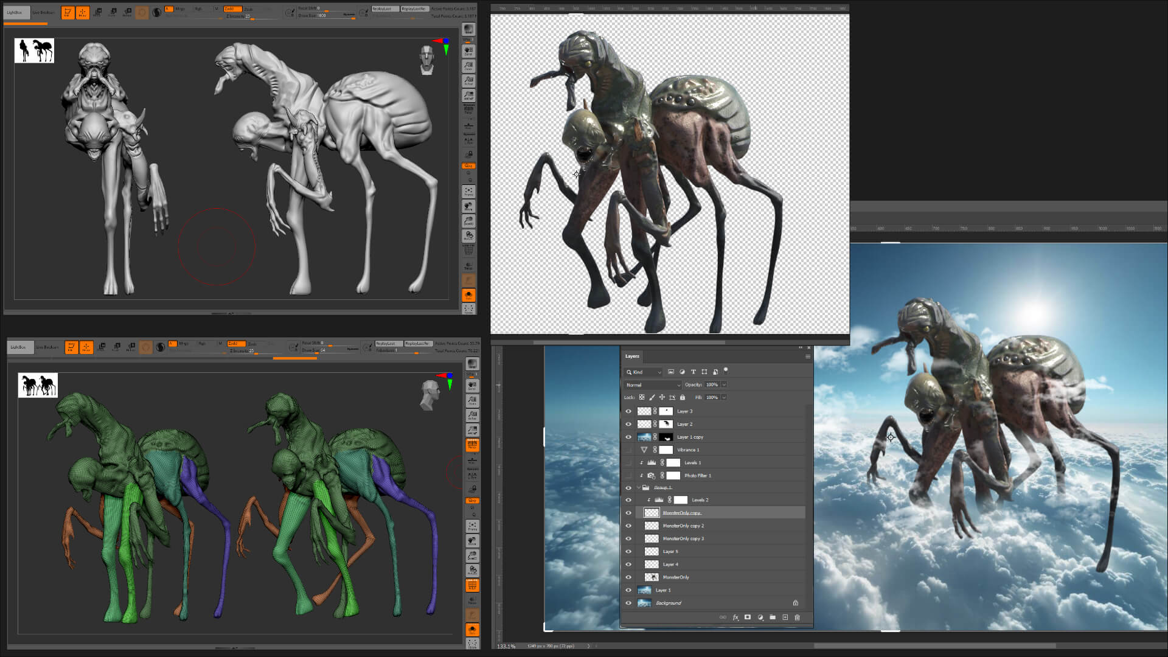This screenshot has width=1168, height=657.
Task: Hide the Background layer
Action: (628, 603)
